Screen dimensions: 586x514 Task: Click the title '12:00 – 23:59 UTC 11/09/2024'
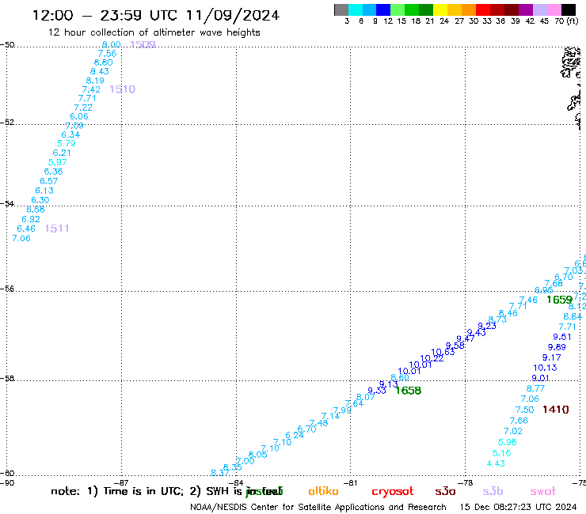(156, 15)
